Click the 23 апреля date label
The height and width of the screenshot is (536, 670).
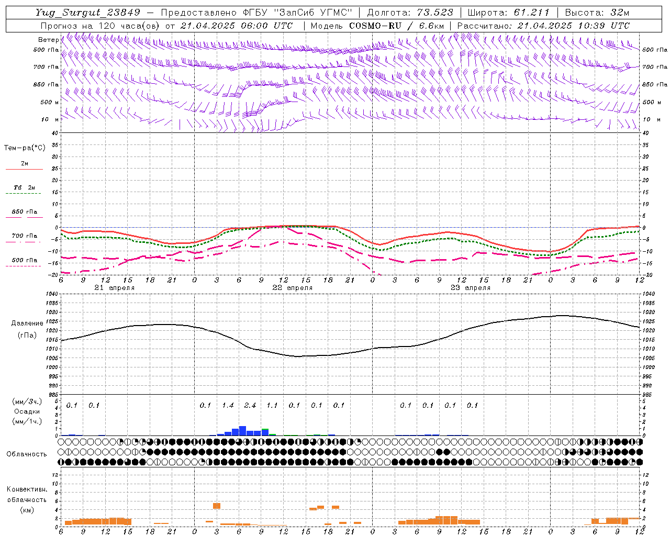[470, 288]
